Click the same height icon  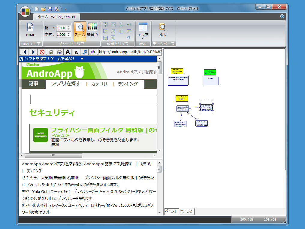113,38
